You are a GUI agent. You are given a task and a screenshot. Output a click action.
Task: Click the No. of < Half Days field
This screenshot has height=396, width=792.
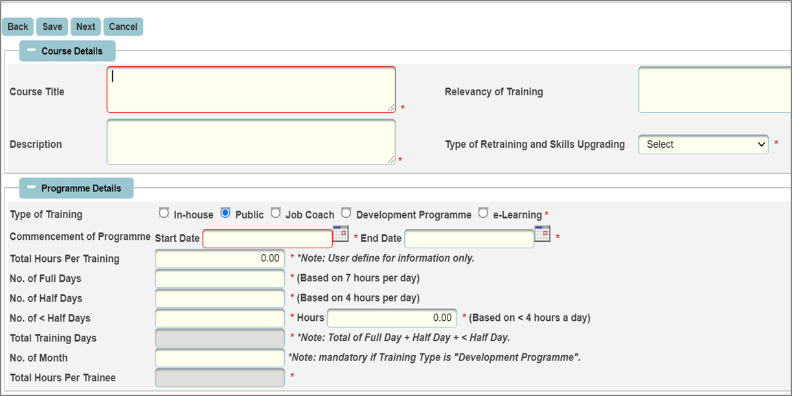[x=220, y=318]
